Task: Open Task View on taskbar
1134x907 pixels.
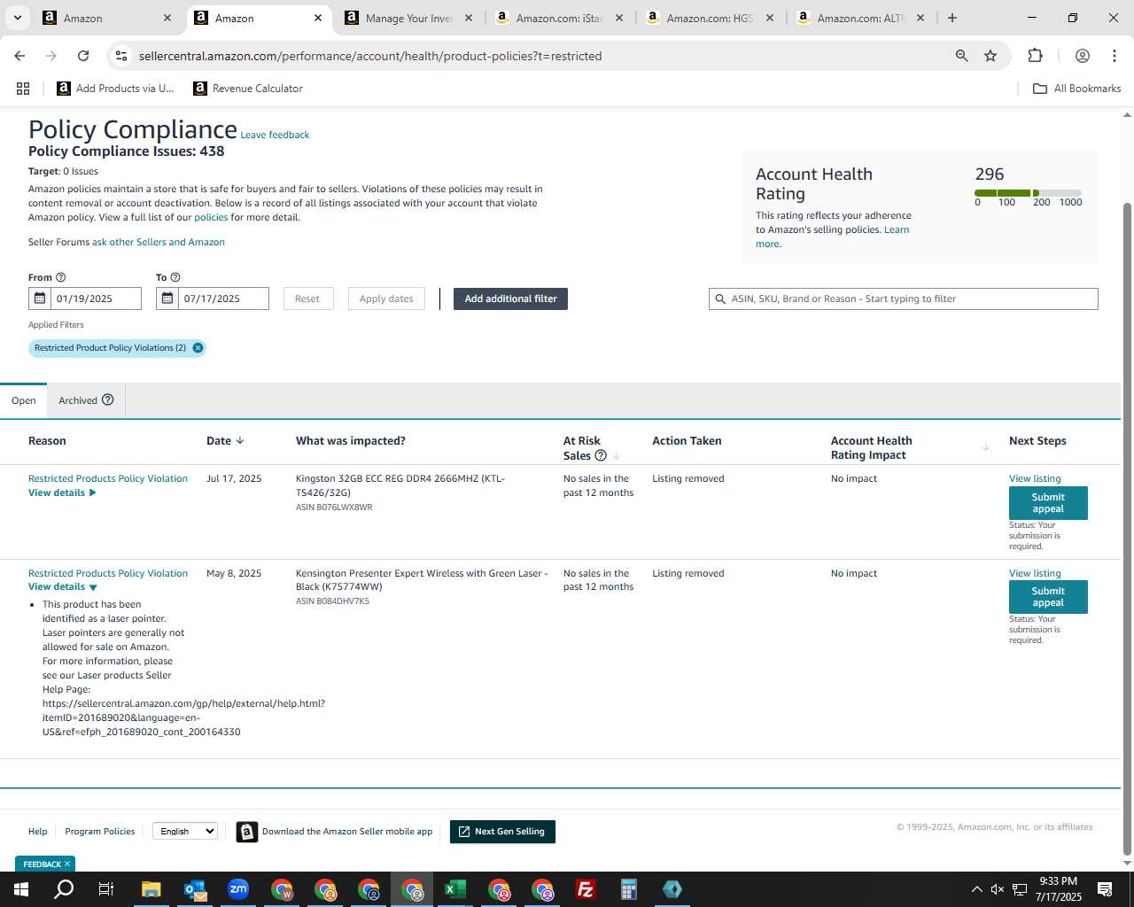Action: [x=105, y=889]
